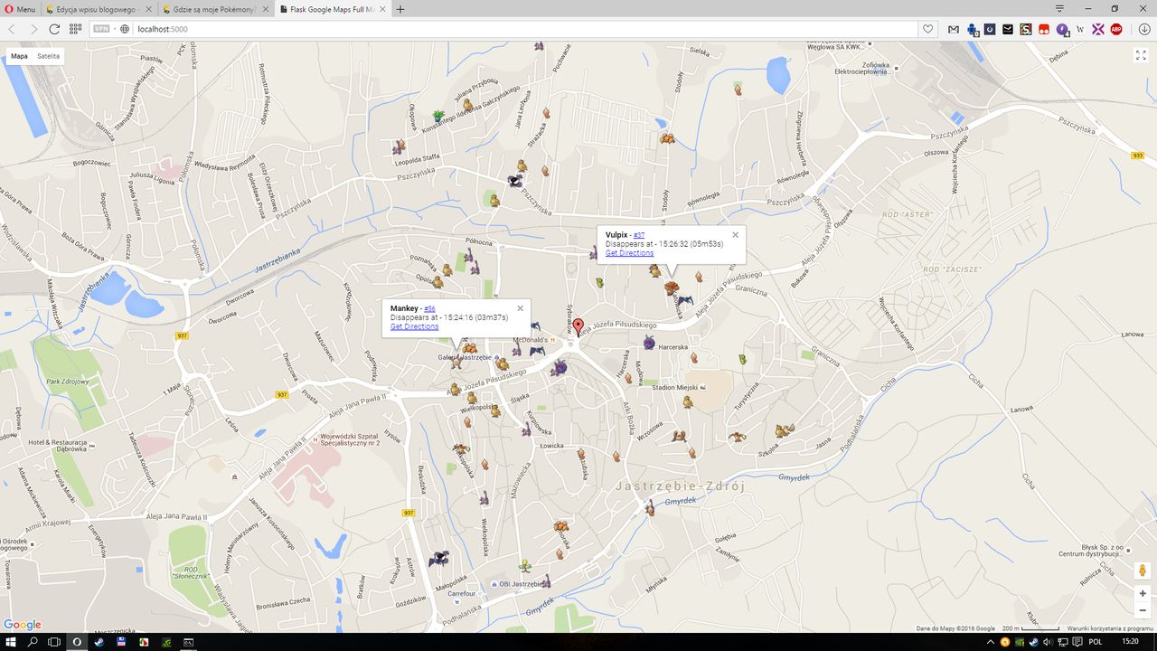Click the Google logo on the map
Image resolution: width=1157 pixels, height=651 pixels.
pyautogui.click(x=23, y=625)
